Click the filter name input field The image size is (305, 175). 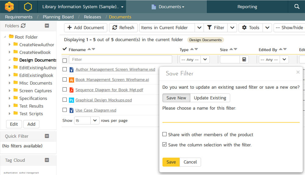[x=231, y=118]
